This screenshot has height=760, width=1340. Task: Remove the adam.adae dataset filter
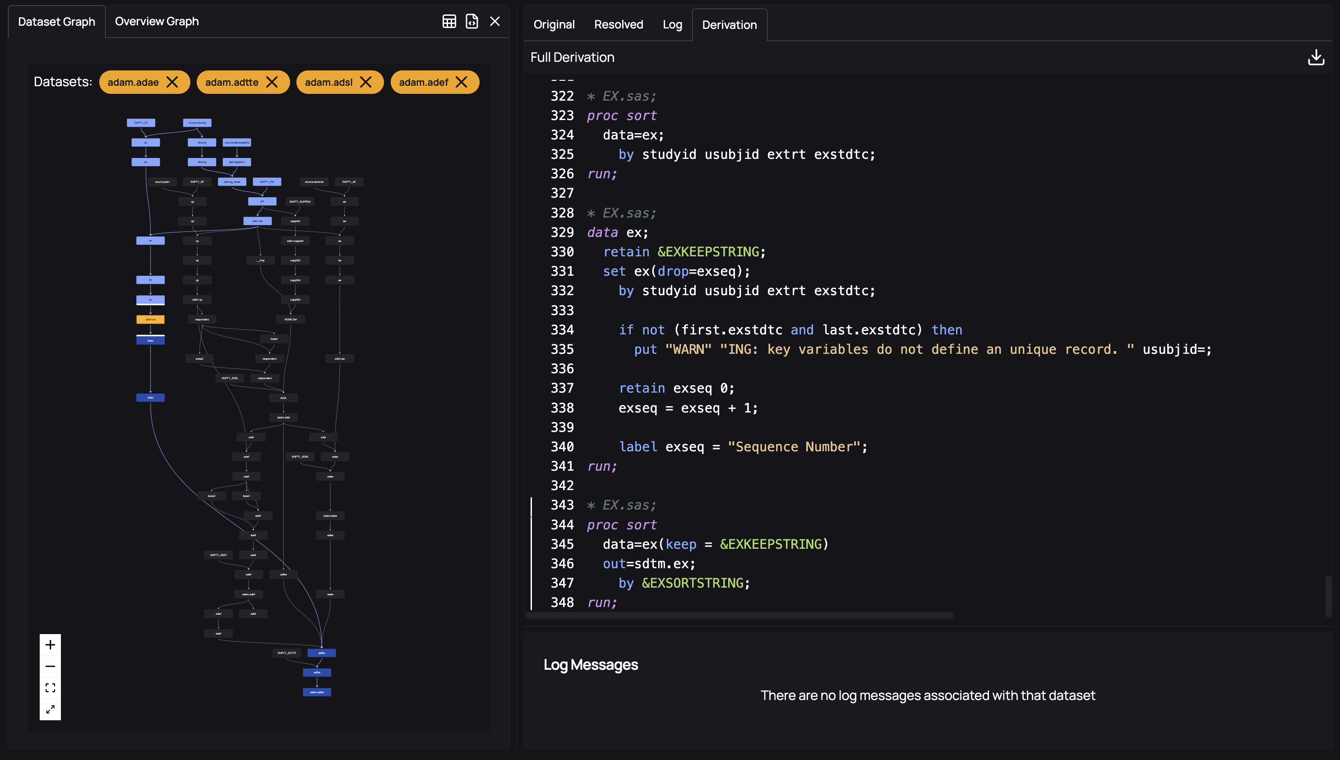pyautogui.click(x=172, y=82)
